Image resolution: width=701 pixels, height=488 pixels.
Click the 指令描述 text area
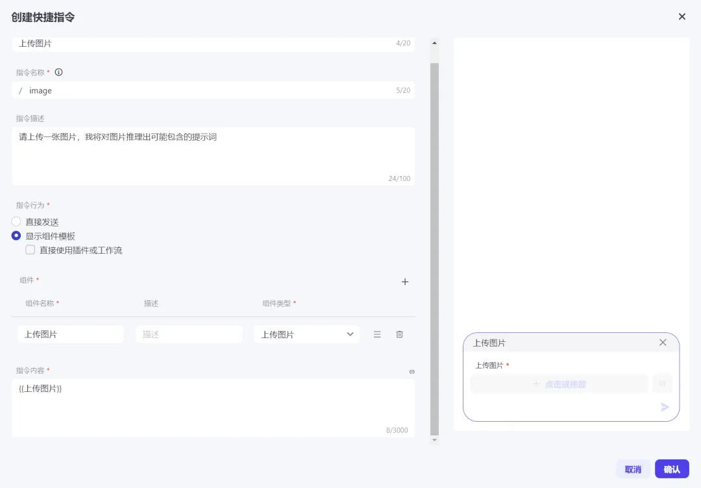(x=214, y=156)
